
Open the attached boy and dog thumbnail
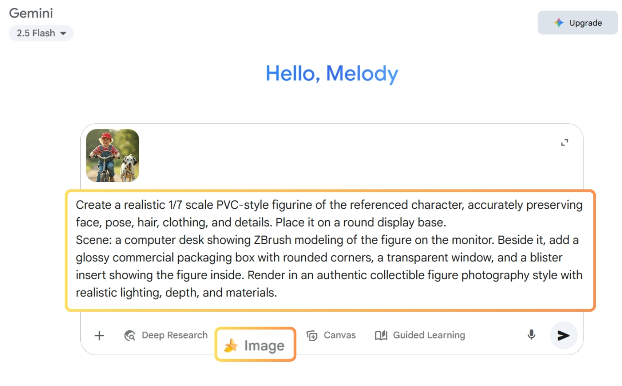click(x=112, y=155)
